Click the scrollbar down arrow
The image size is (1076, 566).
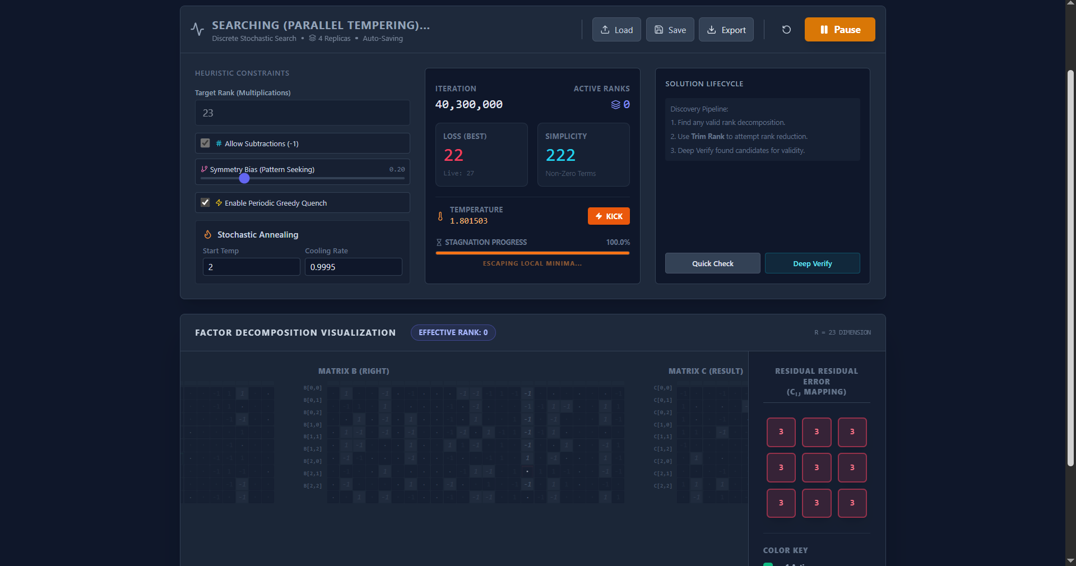1070,560
